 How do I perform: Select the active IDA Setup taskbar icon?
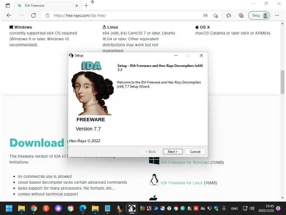(x=132, y=208)
